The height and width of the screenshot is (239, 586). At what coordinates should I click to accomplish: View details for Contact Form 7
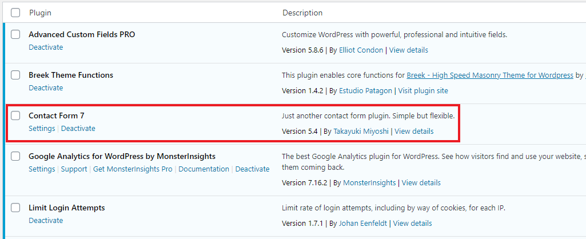tap(414, 132)
